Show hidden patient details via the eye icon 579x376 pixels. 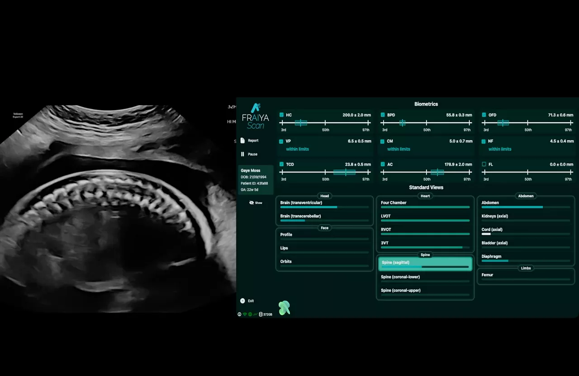[256, 203]
